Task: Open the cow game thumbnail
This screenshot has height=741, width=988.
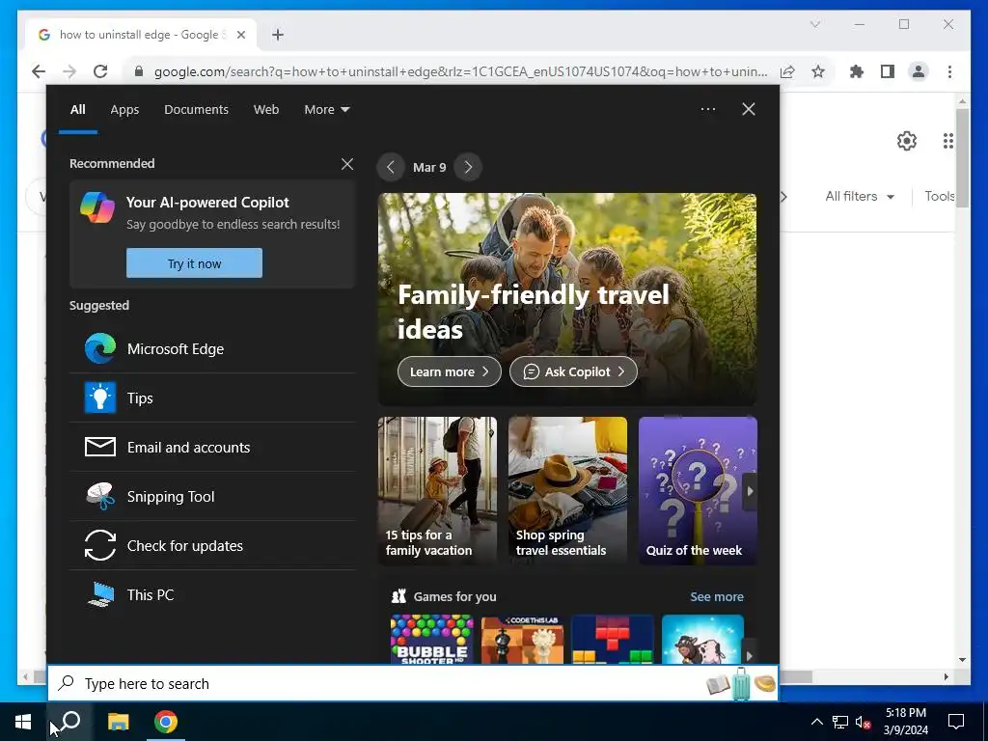Action: pyautogui.click(x=702, y=640)
